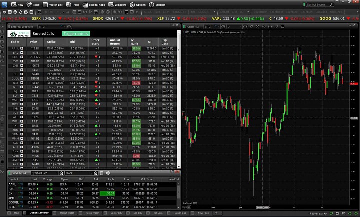
Task: Click the column layout icon in Watch List header
Action: [x=102, y=173]
